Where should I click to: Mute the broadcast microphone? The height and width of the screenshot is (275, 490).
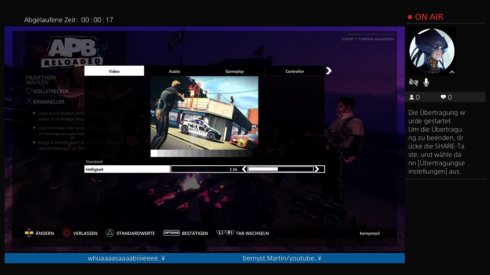(426, 82)
